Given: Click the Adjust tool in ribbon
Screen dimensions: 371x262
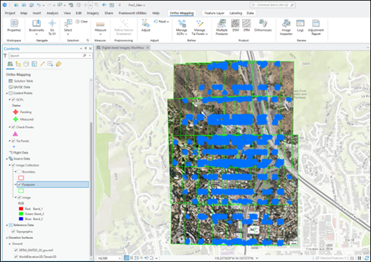Looking at the screenshot, I should pyautogui.click(x=146, y=24).
